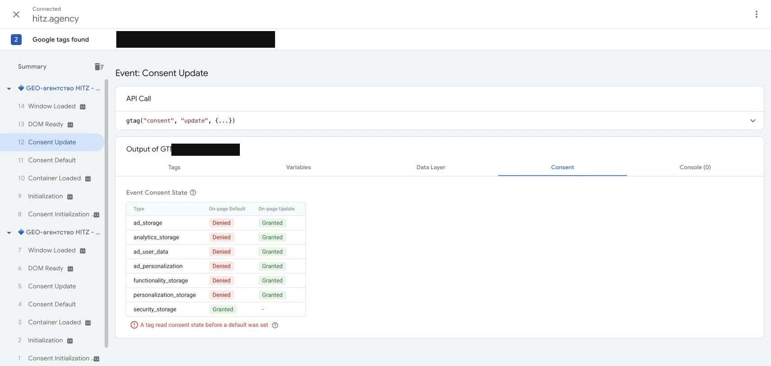Collapse the second GEO-агентство HITZ page group

click(x=9, y=233)
